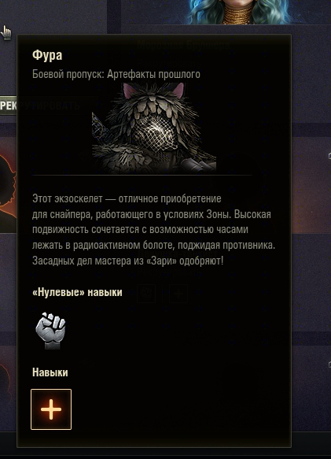
Task: Select the glowing orange plus skill slot
Action: (51, 409)
